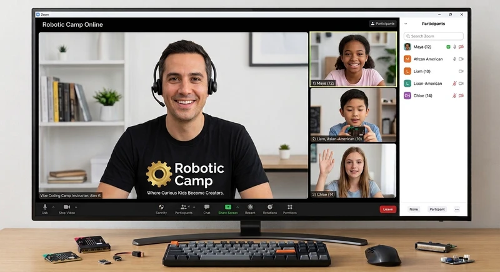Click the '1) Maya (12)' video name label
Image resolution: width=500 pixels, height=272 pixels.
pyautogui.click(x=323, y=84)
